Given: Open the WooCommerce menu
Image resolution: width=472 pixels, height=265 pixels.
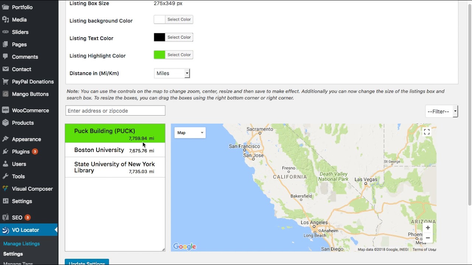Looking at the screenshot, I should pos(30,110).
